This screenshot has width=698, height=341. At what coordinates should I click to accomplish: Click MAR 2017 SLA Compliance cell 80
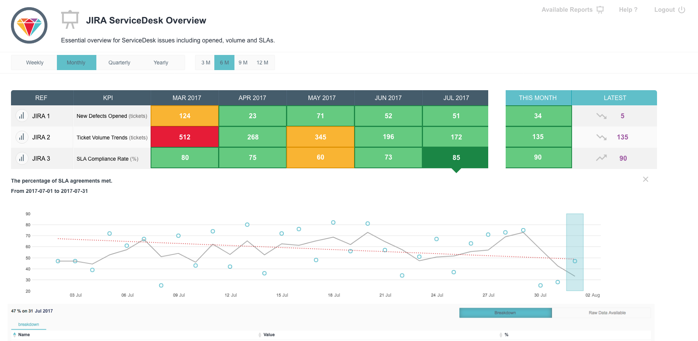[x=185, y=158]
